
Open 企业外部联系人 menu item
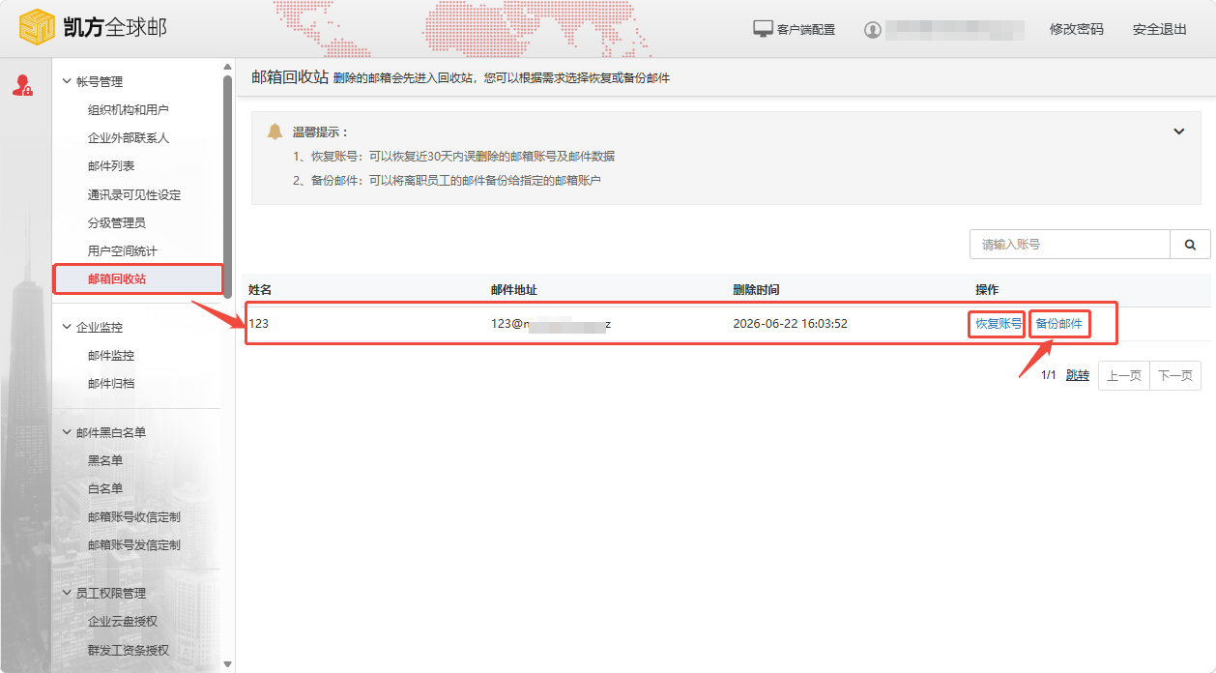coord(129,138)
